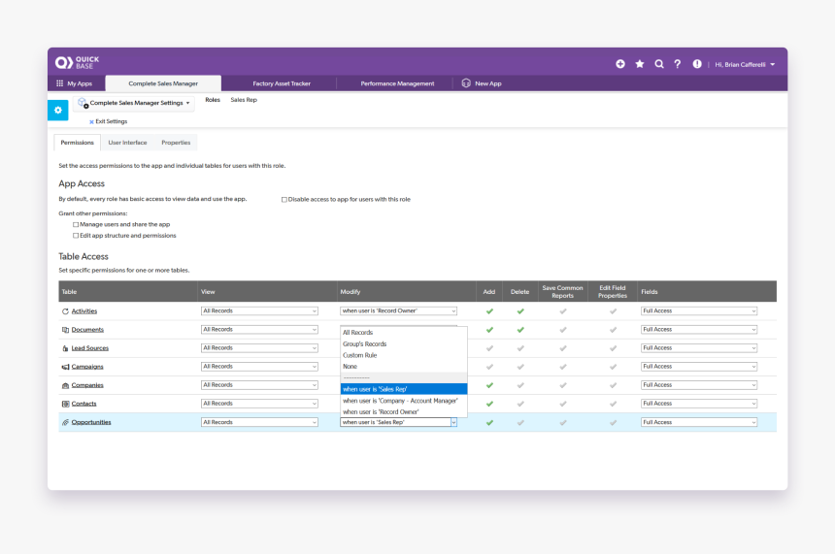Select All Records in dropdown list
This screenshot has width=835, height=554.
pos(404,333)
